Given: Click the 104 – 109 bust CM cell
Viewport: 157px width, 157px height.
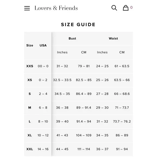Looking at the screenshot, I should pos(84,135).
